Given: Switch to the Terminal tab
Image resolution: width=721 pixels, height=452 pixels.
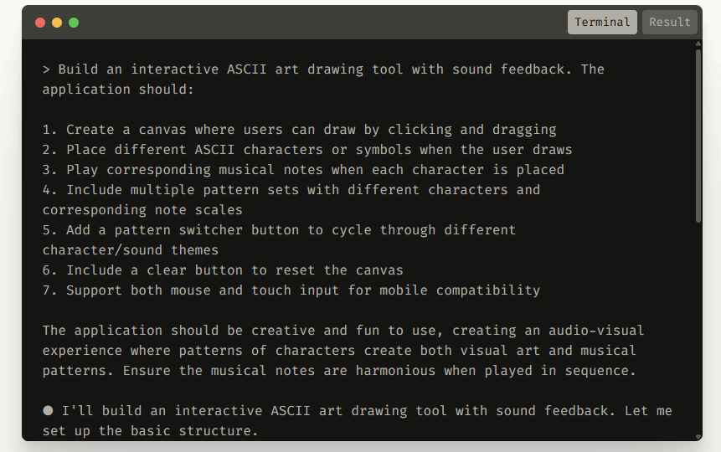Looking at the screenshot, I should (x=602, y=23).
